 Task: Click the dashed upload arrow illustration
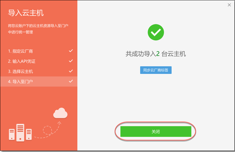point(48,130)
